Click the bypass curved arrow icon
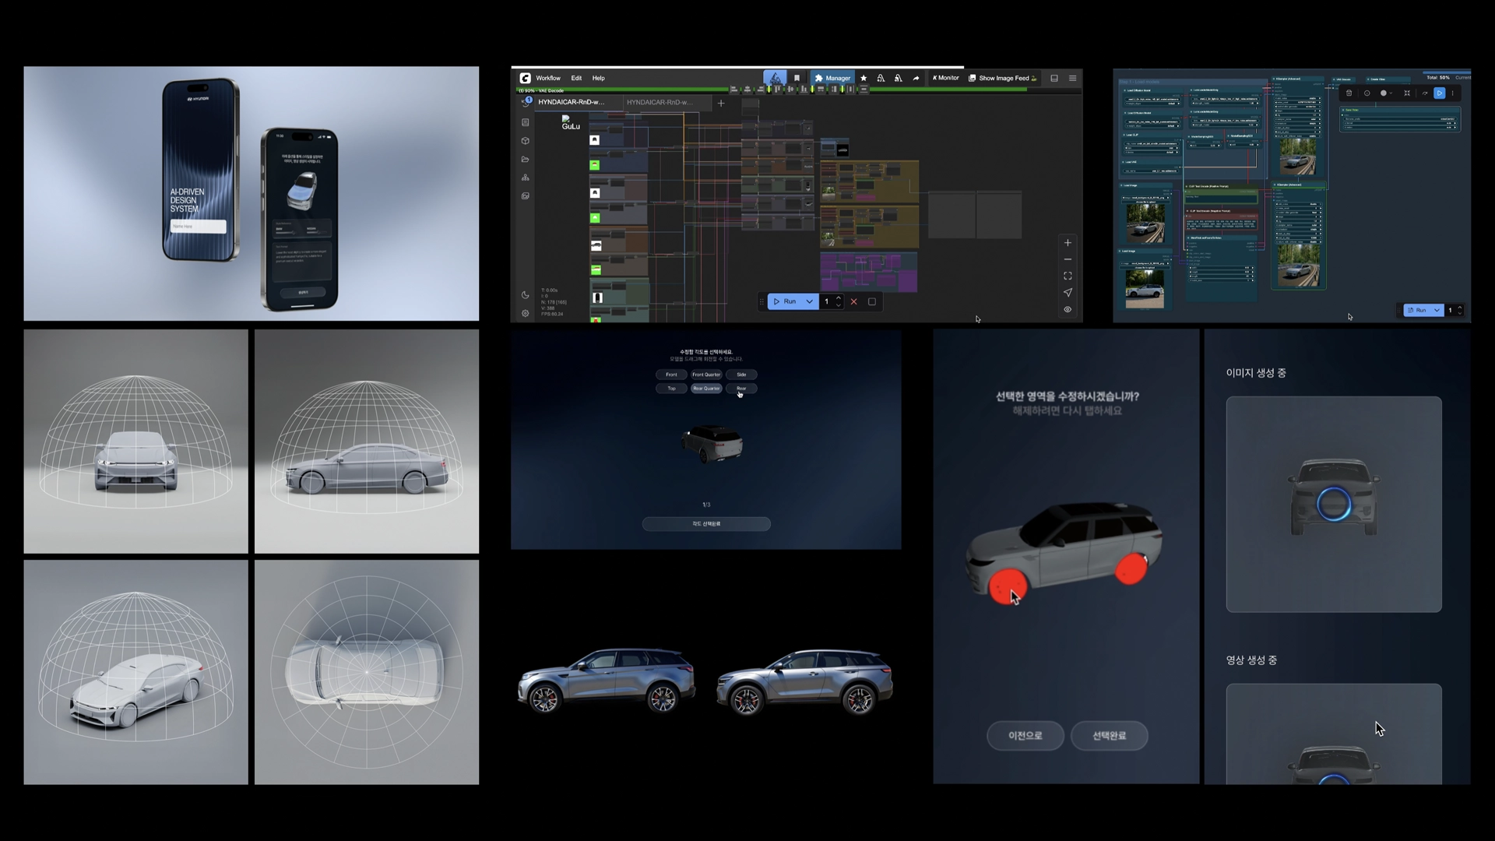The width and height of the screenshot is (1495, 841). (1425, 93)
